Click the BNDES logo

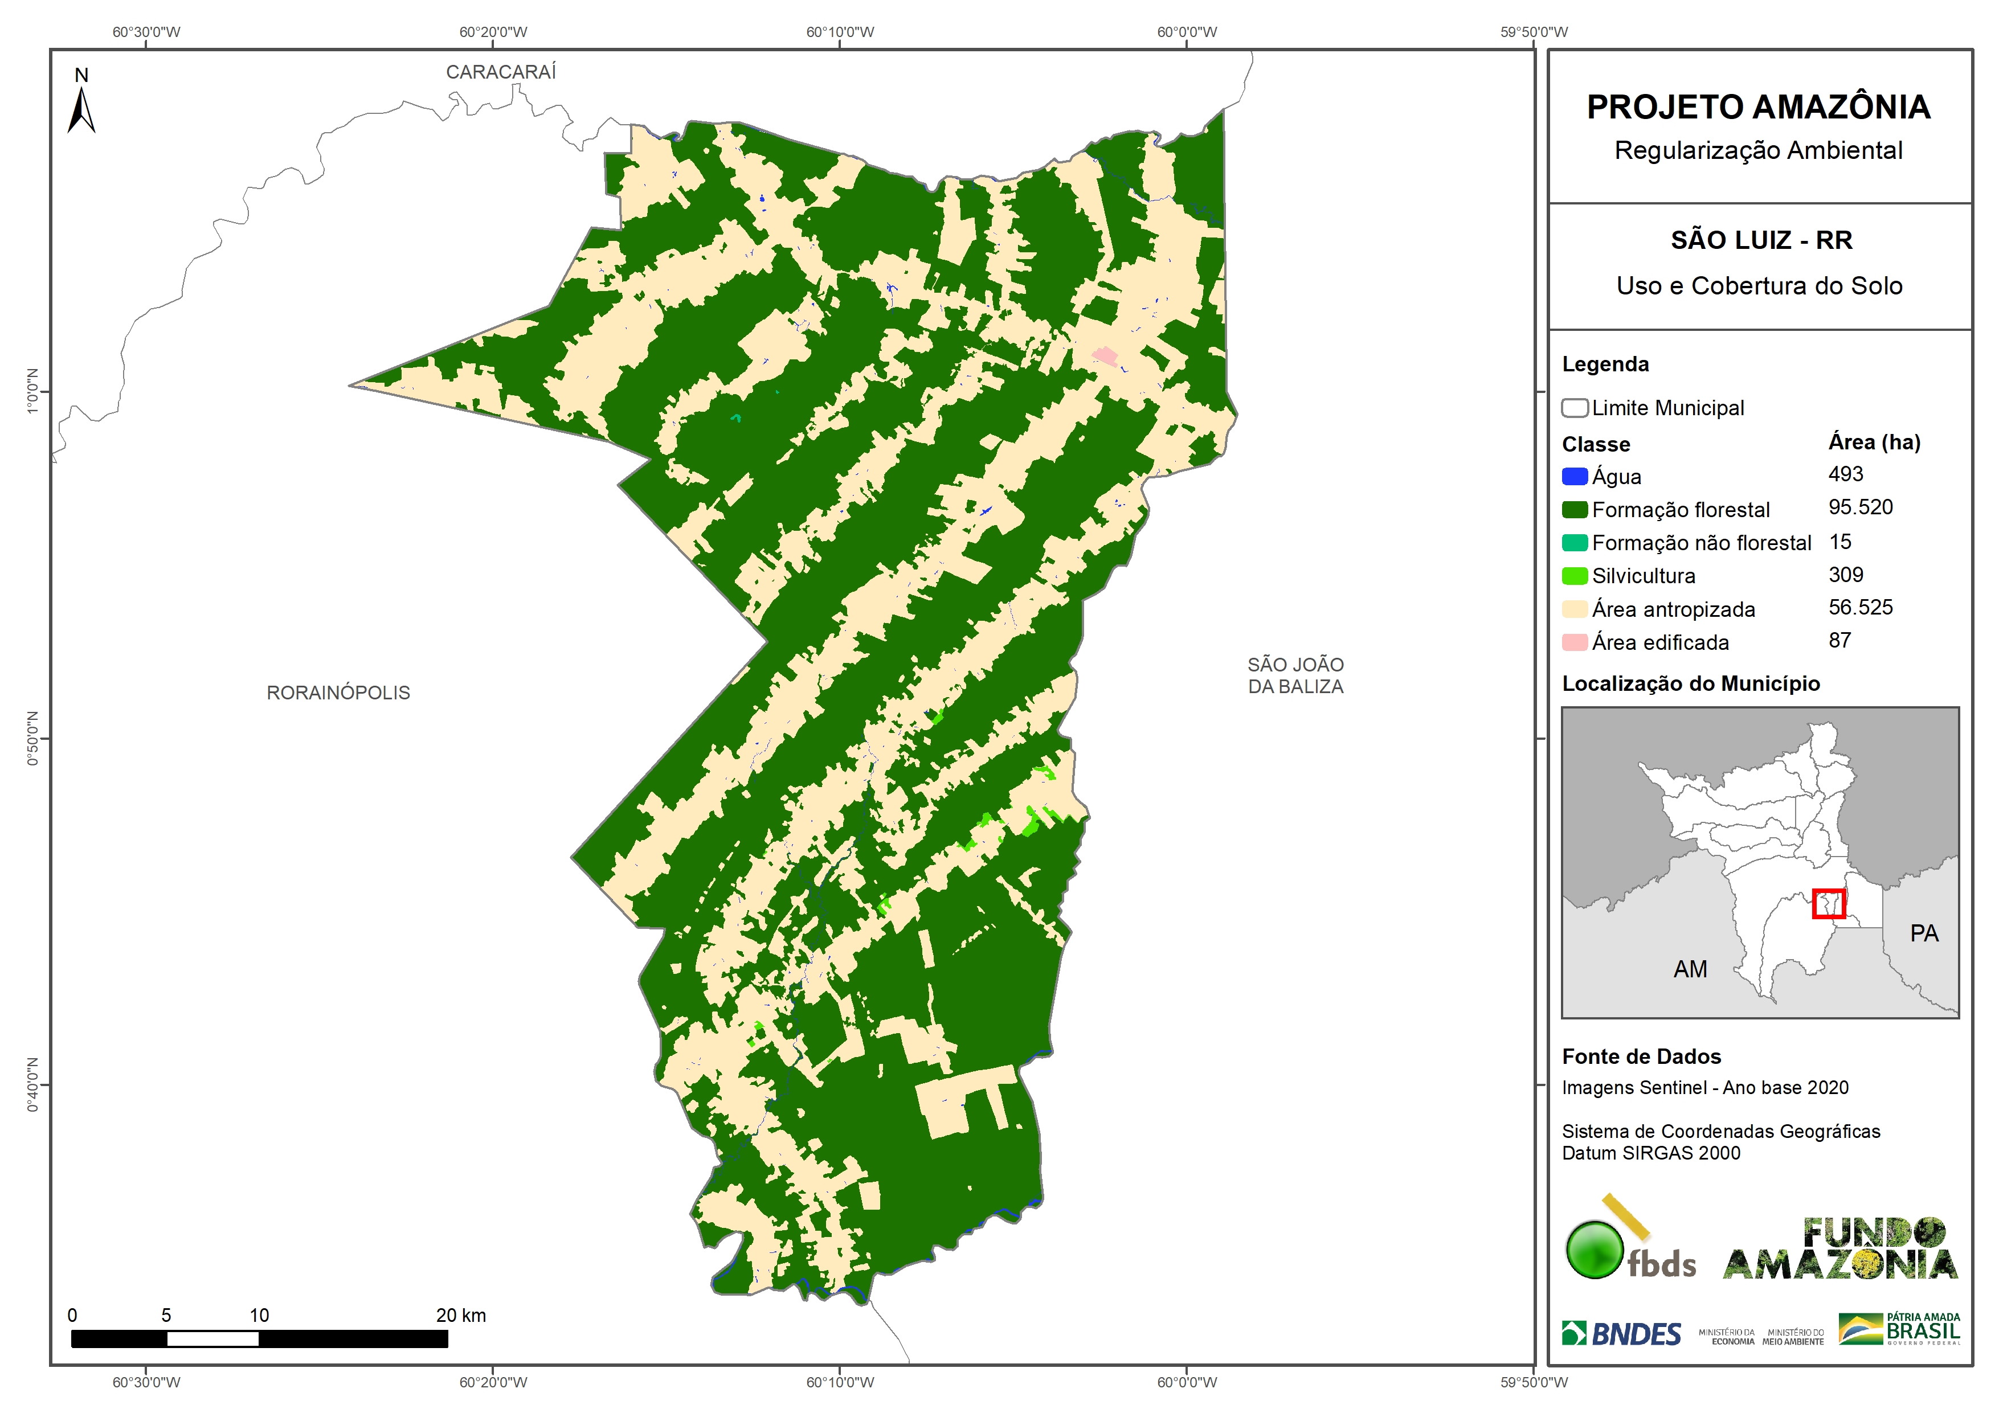point(1621,1334)
